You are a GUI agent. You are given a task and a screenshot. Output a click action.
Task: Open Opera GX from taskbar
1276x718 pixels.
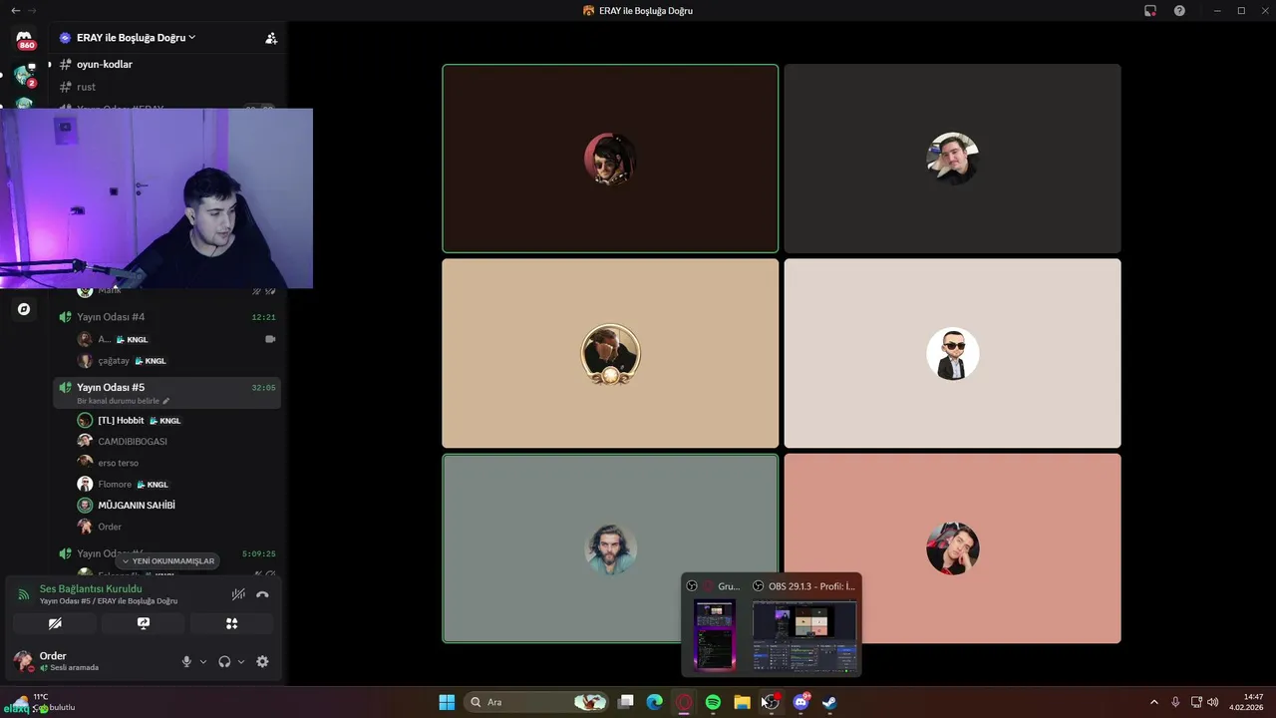(x=684, y=702)
